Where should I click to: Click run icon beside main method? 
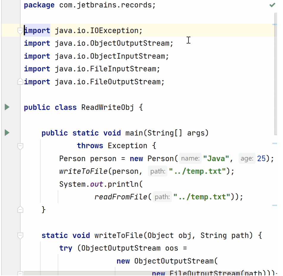7,133
